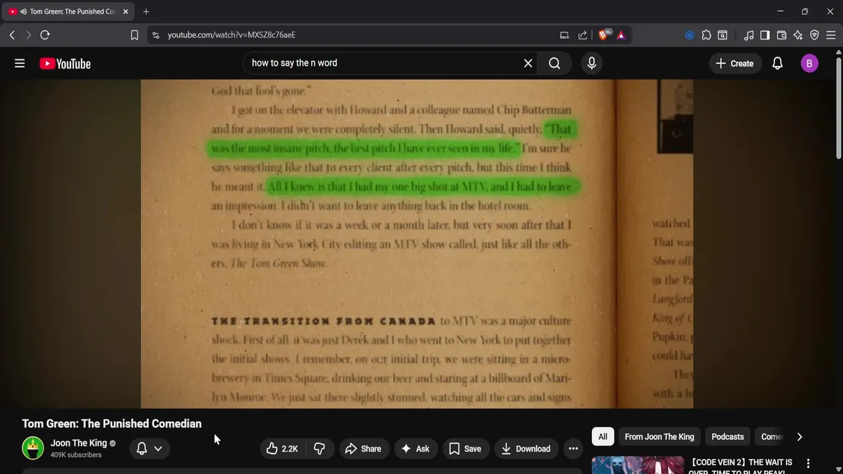Image resolution: width=843 pixels, height=474 pixels.
Task: Open Brave VPN shield icon
Action: (814, 35)
